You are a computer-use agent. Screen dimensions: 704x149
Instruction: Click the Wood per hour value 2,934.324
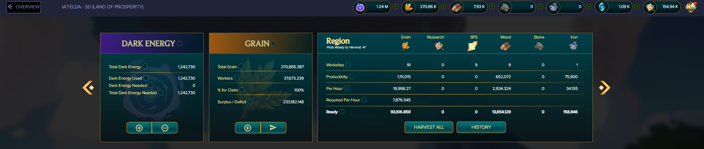point(502,88)
